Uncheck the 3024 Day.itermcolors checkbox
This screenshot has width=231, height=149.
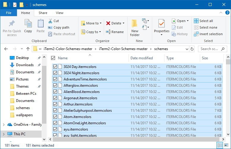(55, 67)
